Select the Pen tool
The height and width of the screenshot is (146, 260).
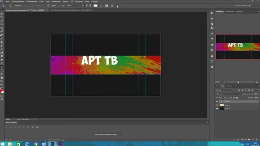(x=2, y=63)
